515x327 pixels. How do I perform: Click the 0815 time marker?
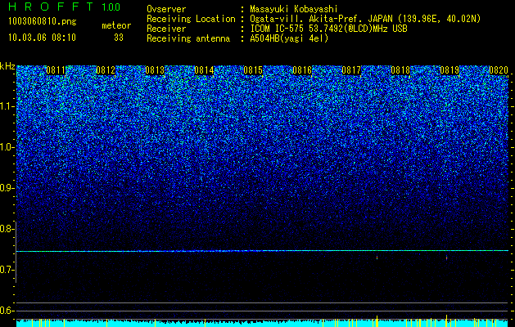253,70
